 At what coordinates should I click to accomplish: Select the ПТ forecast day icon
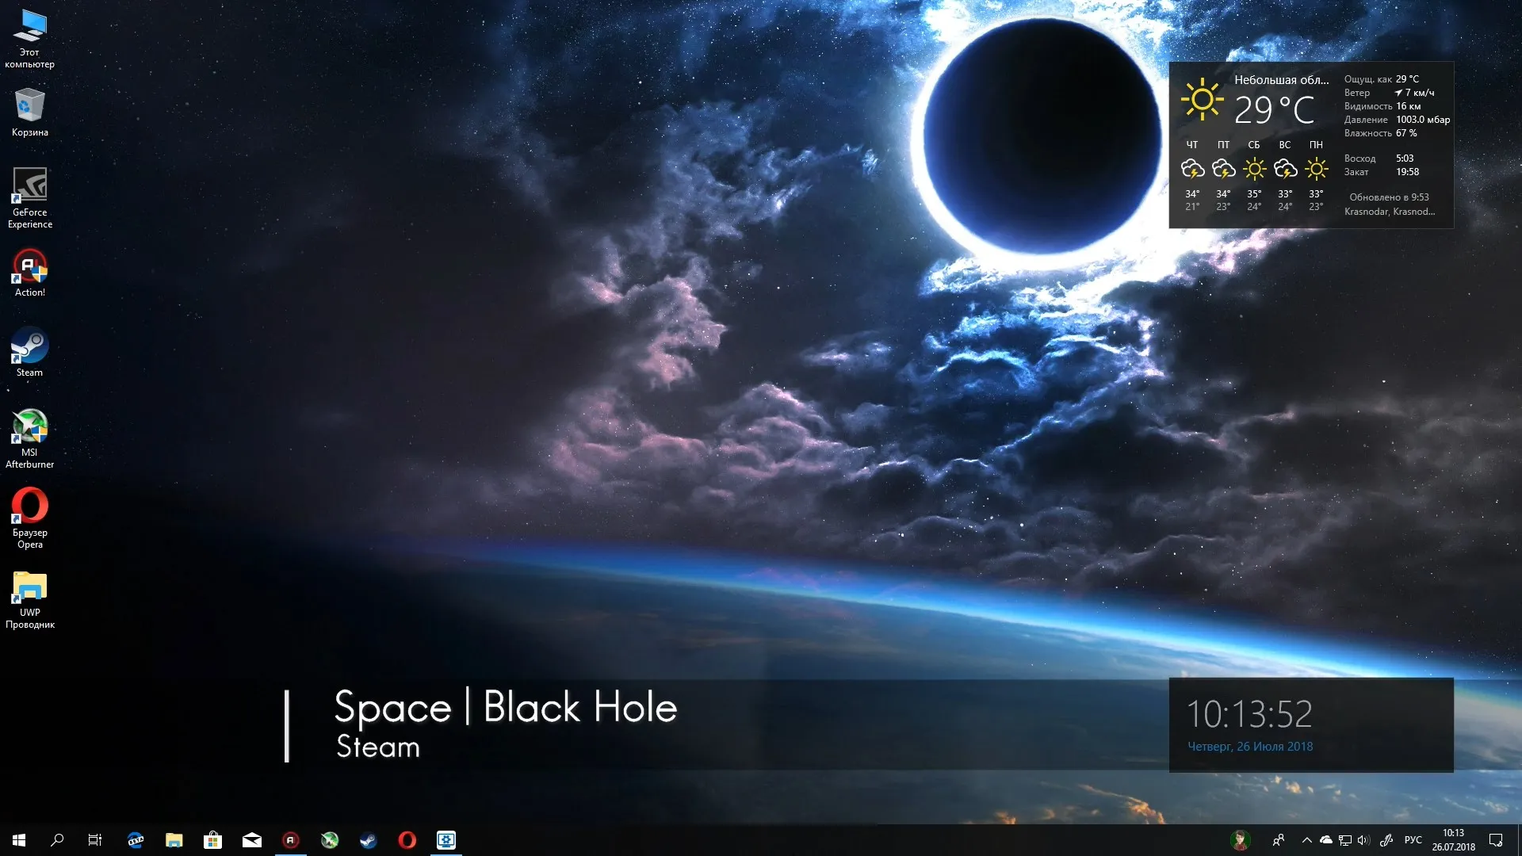(1223, 169)
